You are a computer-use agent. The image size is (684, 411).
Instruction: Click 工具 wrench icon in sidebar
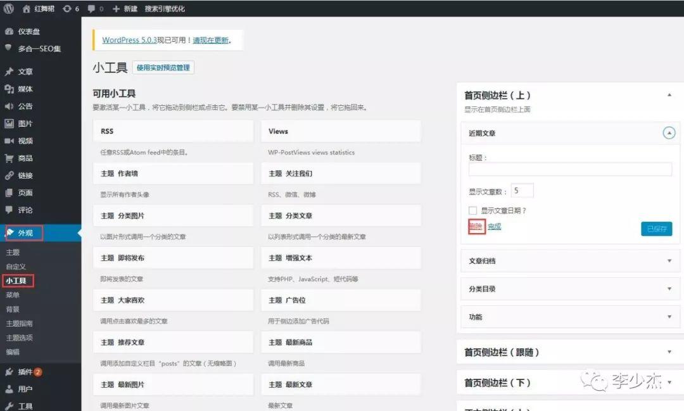pos(9,406)
